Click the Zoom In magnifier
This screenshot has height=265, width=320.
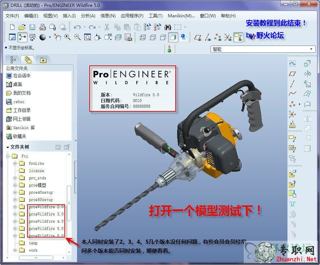67,37
